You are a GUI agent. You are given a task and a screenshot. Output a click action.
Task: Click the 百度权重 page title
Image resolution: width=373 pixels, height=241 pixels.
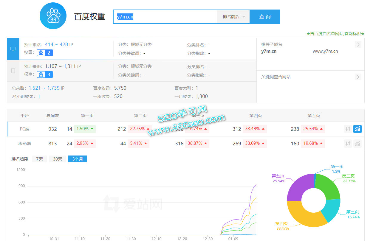pos(90,17)
